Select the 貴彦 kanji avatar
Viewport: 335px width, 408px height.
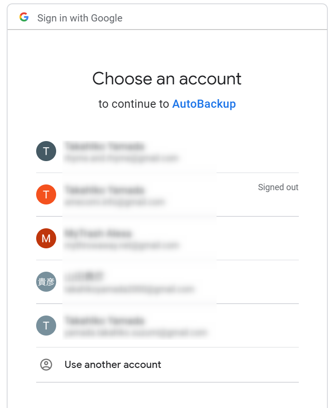[x=46, y=282]
